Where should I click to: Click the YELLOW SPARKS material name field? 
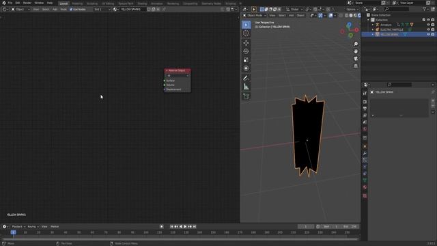pyautogui.click(x=132, y=9)
